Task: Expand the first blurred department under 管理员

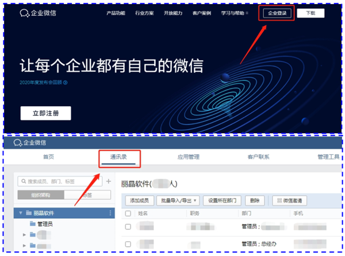Action: [24, 235]
